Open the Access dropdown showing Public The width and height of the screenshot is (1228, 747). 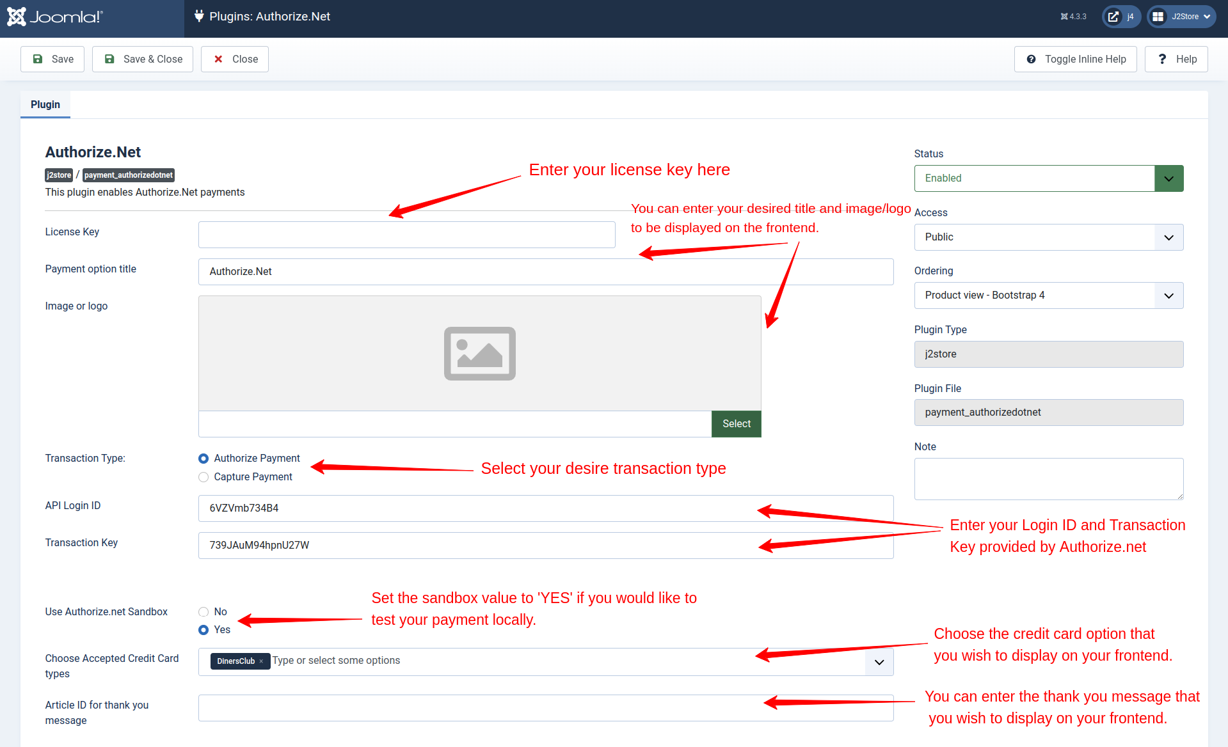[1049, 237]
